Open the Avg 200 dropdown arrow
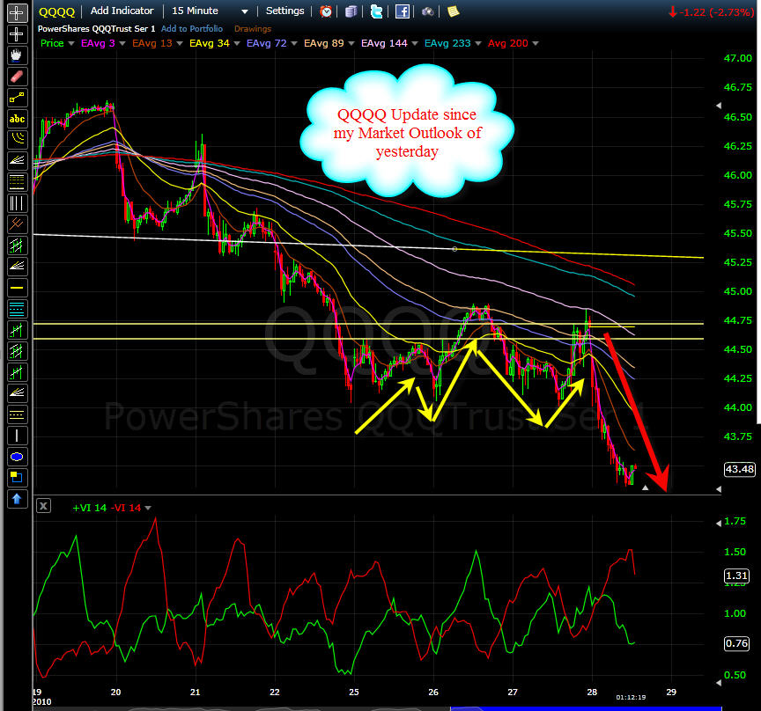 click(536, 44)
